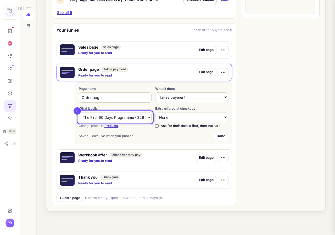Open the PR profile avatar

click(x=10, y=223)
